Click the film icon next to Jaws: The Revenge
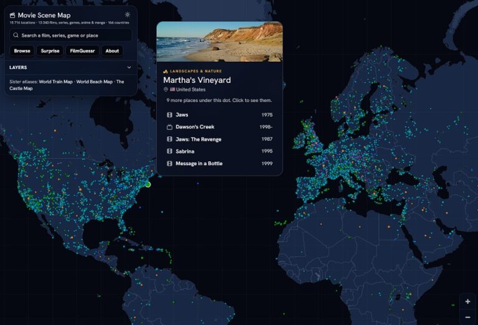The width and height of the screenshot is (478, 325). [169, 139]
